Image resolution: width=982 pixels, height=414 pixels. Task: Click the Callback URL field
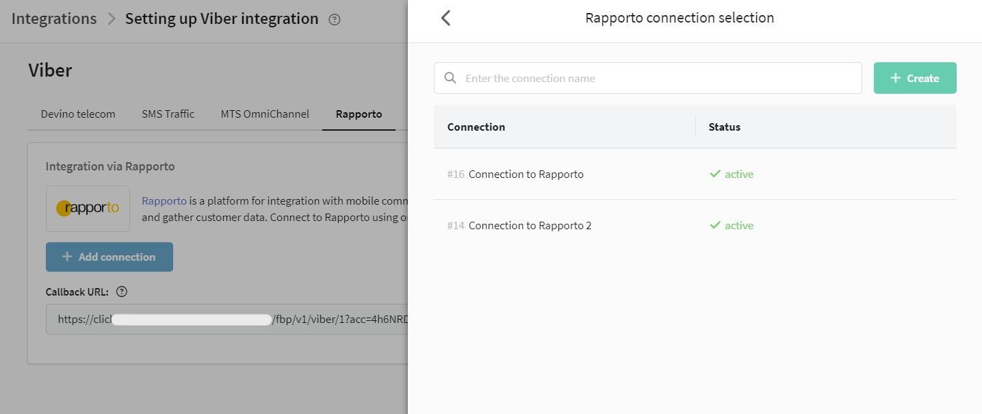(x=227, y=319)
